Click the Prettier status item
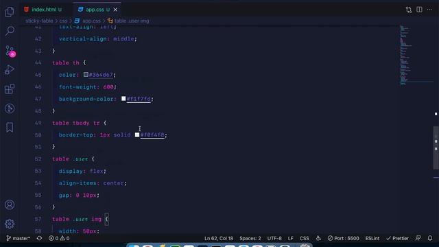Image resolution: width=439 pixels, height=247 pixels. point(397,238)
